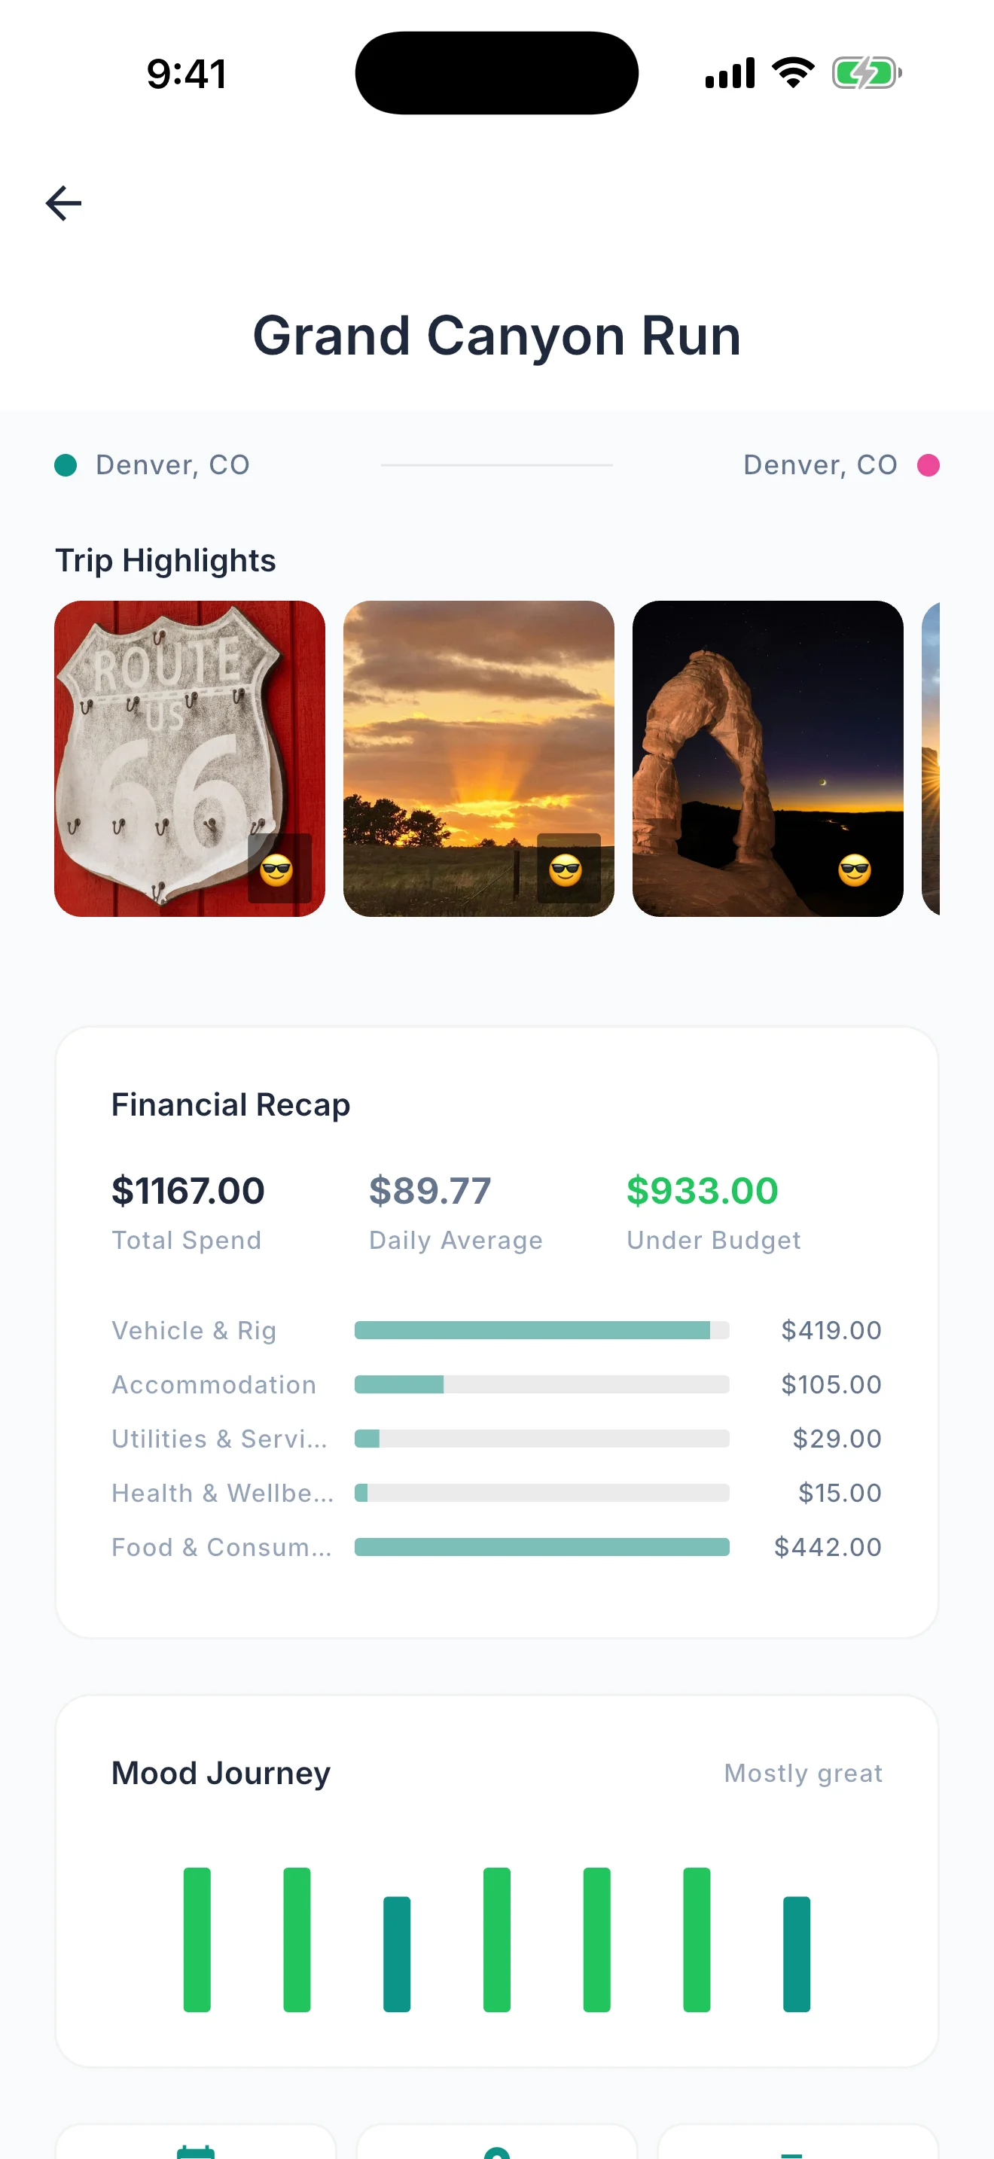Screen dimensions: 994x2159
Task: Tap the back arrow icon
Action: 64,203
